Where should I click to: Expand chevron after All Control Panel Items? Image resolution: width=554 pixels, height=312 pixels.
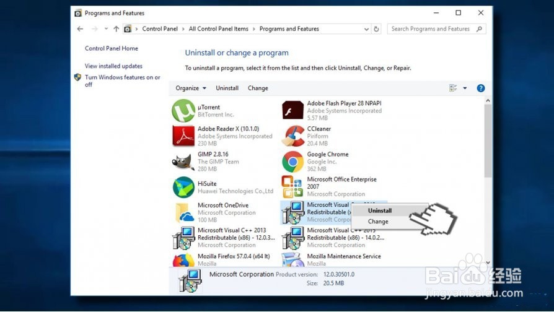[x=253, y=29]
